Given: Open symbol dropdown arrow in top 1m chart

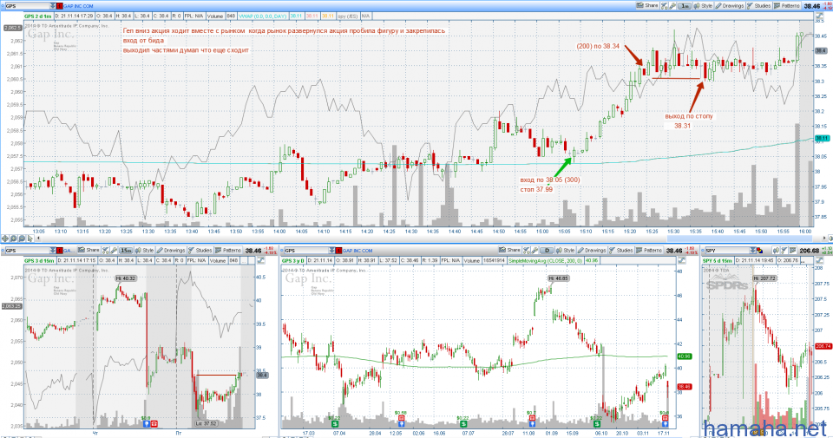Looking at the screenshot, I should [x=52, y=6].
